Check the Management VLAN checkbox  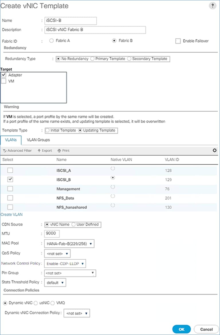coord(10,189)
